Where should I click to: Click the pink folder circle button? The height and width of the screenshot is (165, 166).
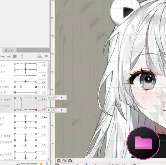tap(143, 143)
